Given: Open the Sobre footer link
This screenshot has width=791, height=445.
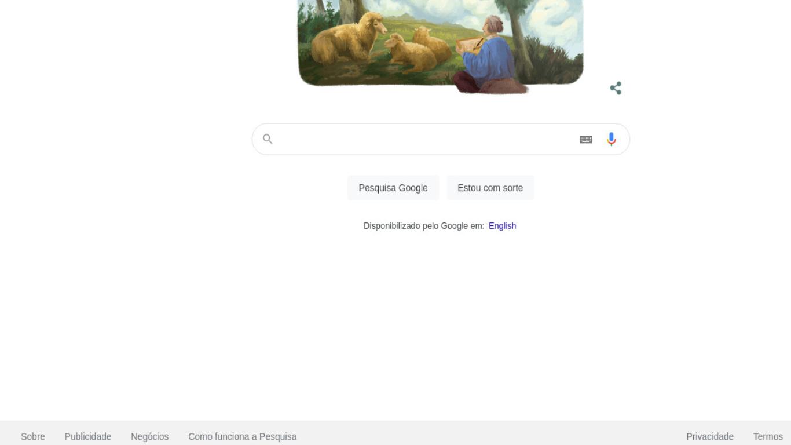Looking at the screenshot, I should tap(33, 436).
